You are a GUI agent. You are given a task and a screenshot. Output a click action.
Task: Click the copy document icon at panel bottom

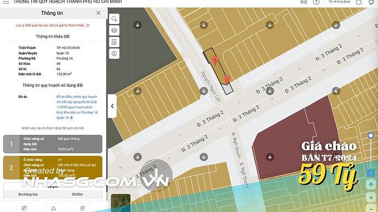coord(24,208)
